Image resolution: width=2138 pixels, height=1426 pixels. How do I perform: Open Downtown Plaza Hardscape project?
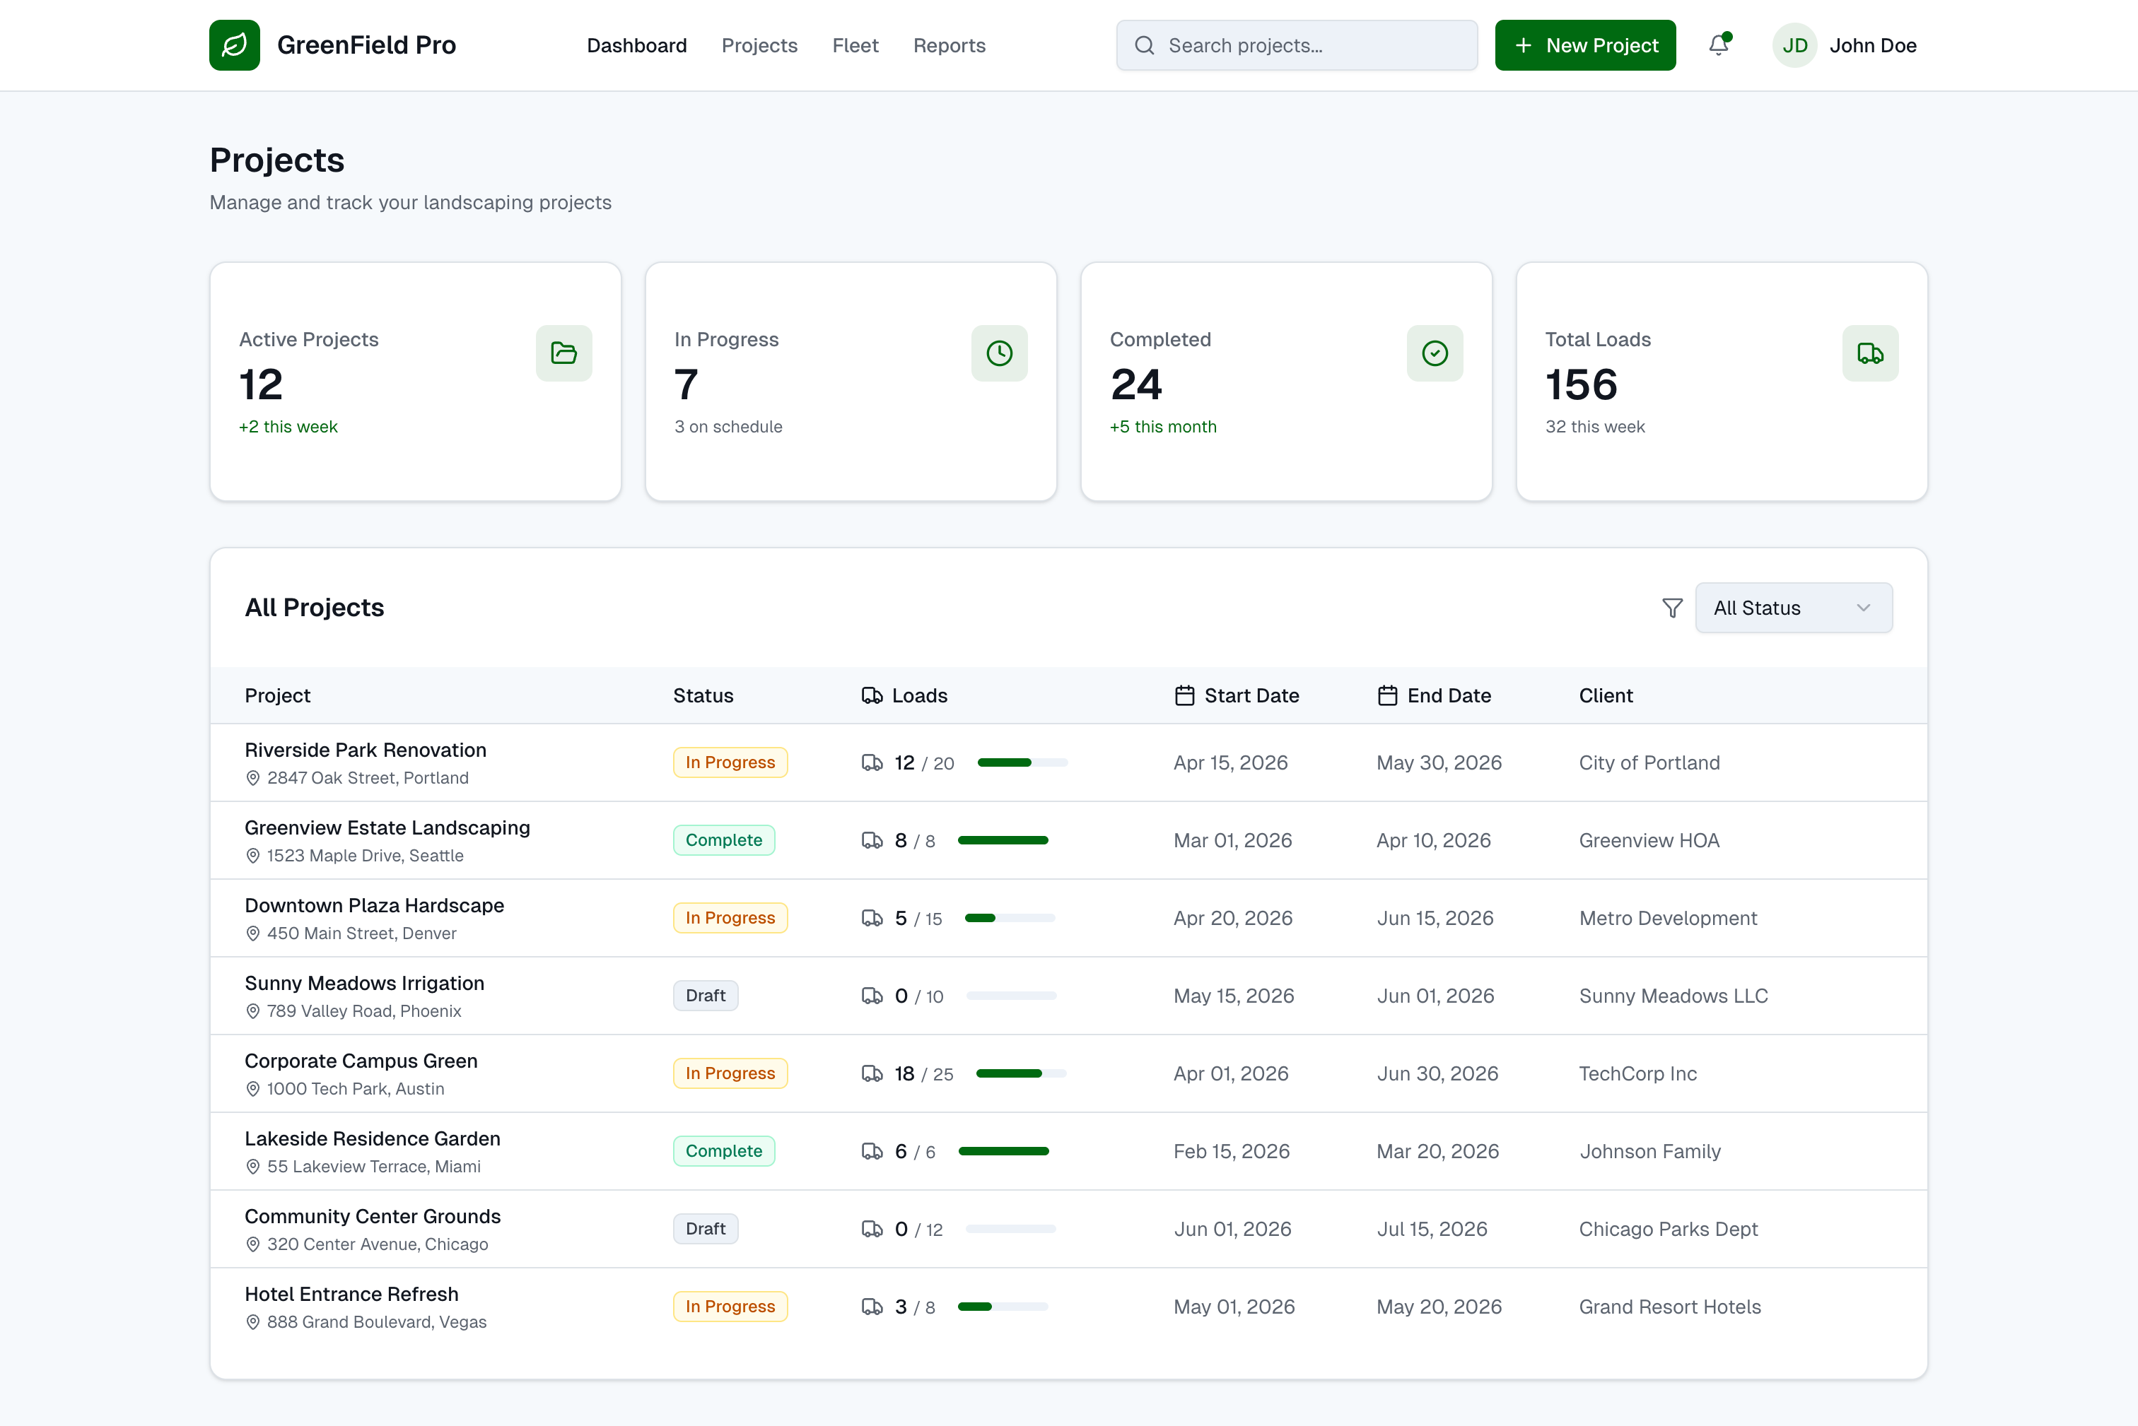coord(374,905)
